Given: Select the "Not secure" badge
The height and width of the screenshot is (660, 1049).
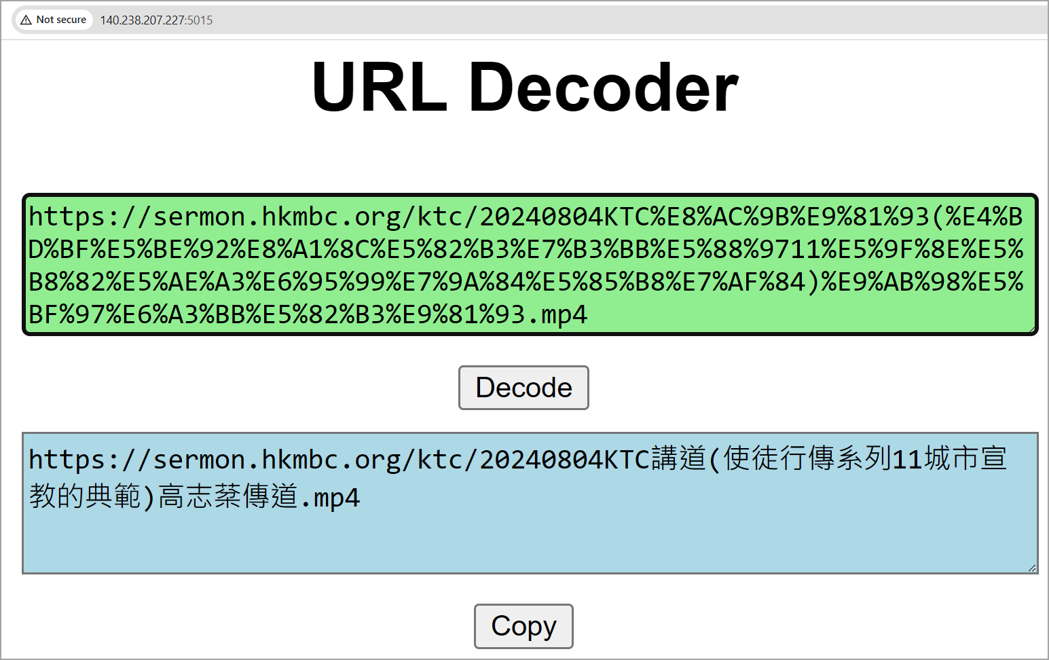Looking at the screenshot, I should point(53,20).
